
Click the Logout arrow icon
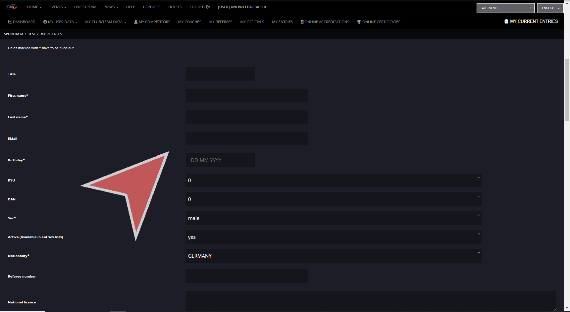pyautogui.click(x=208, y=7)
